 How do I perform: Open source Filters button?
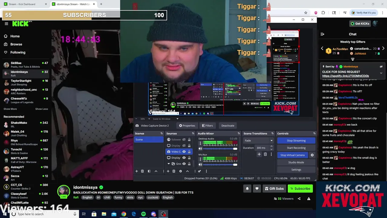[207, 126]
